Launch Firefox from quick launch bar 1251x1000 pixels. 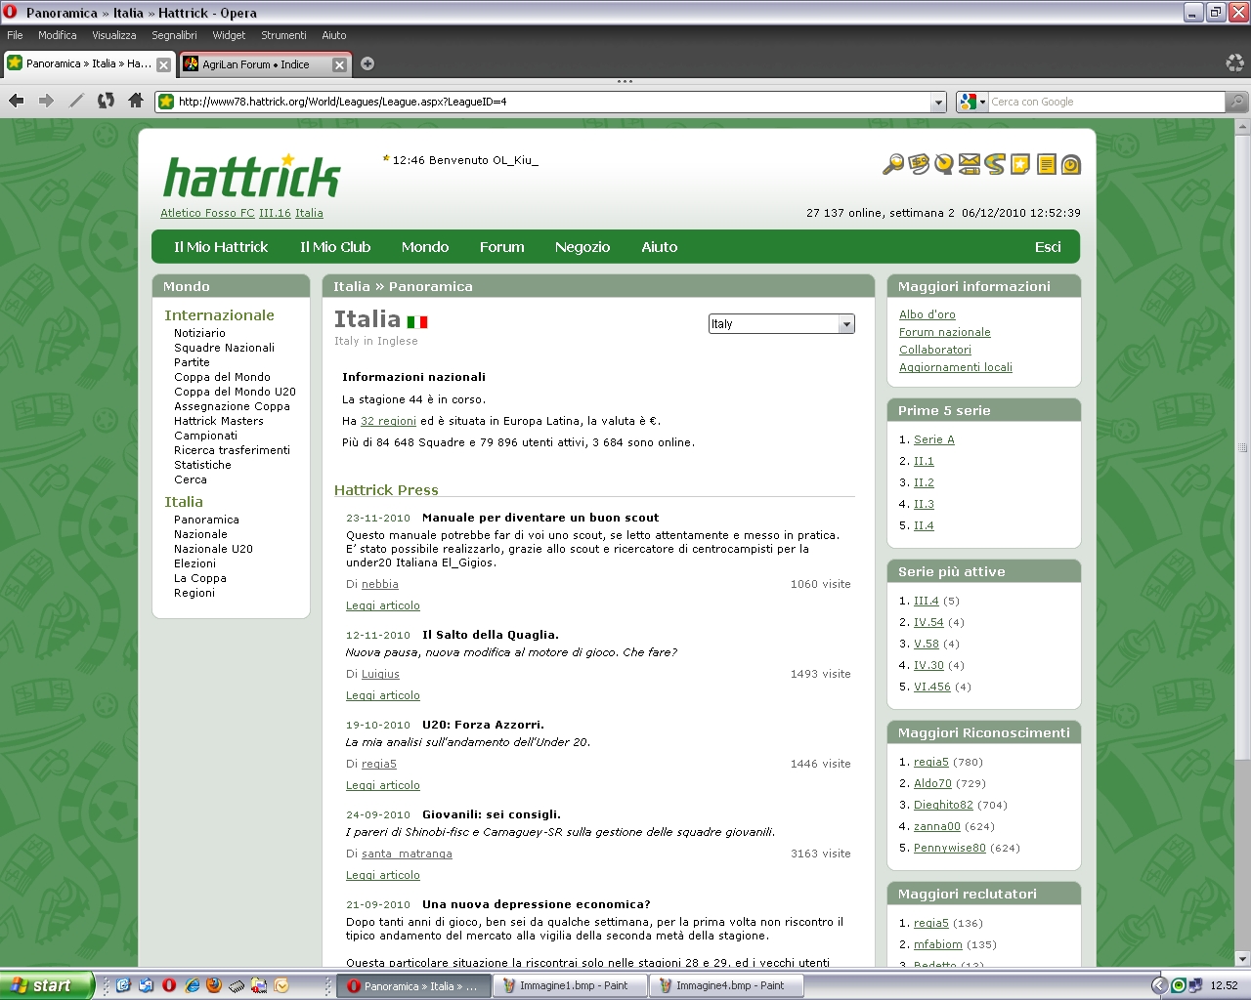point(214,985)
